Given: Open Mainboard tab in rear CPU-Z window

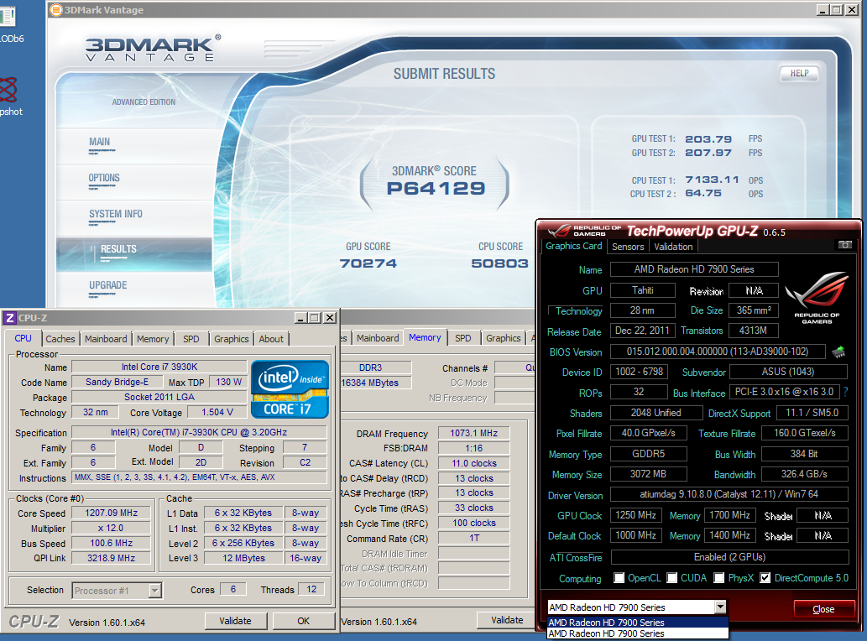Looking at the screenshot, I should (378, 337).
